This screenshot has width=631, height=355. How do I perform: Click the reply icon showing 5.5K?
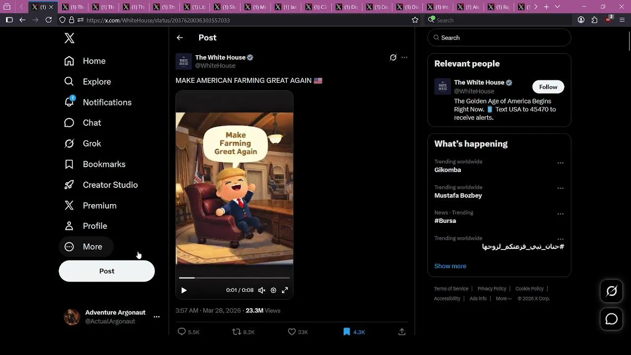pos(181,332)
